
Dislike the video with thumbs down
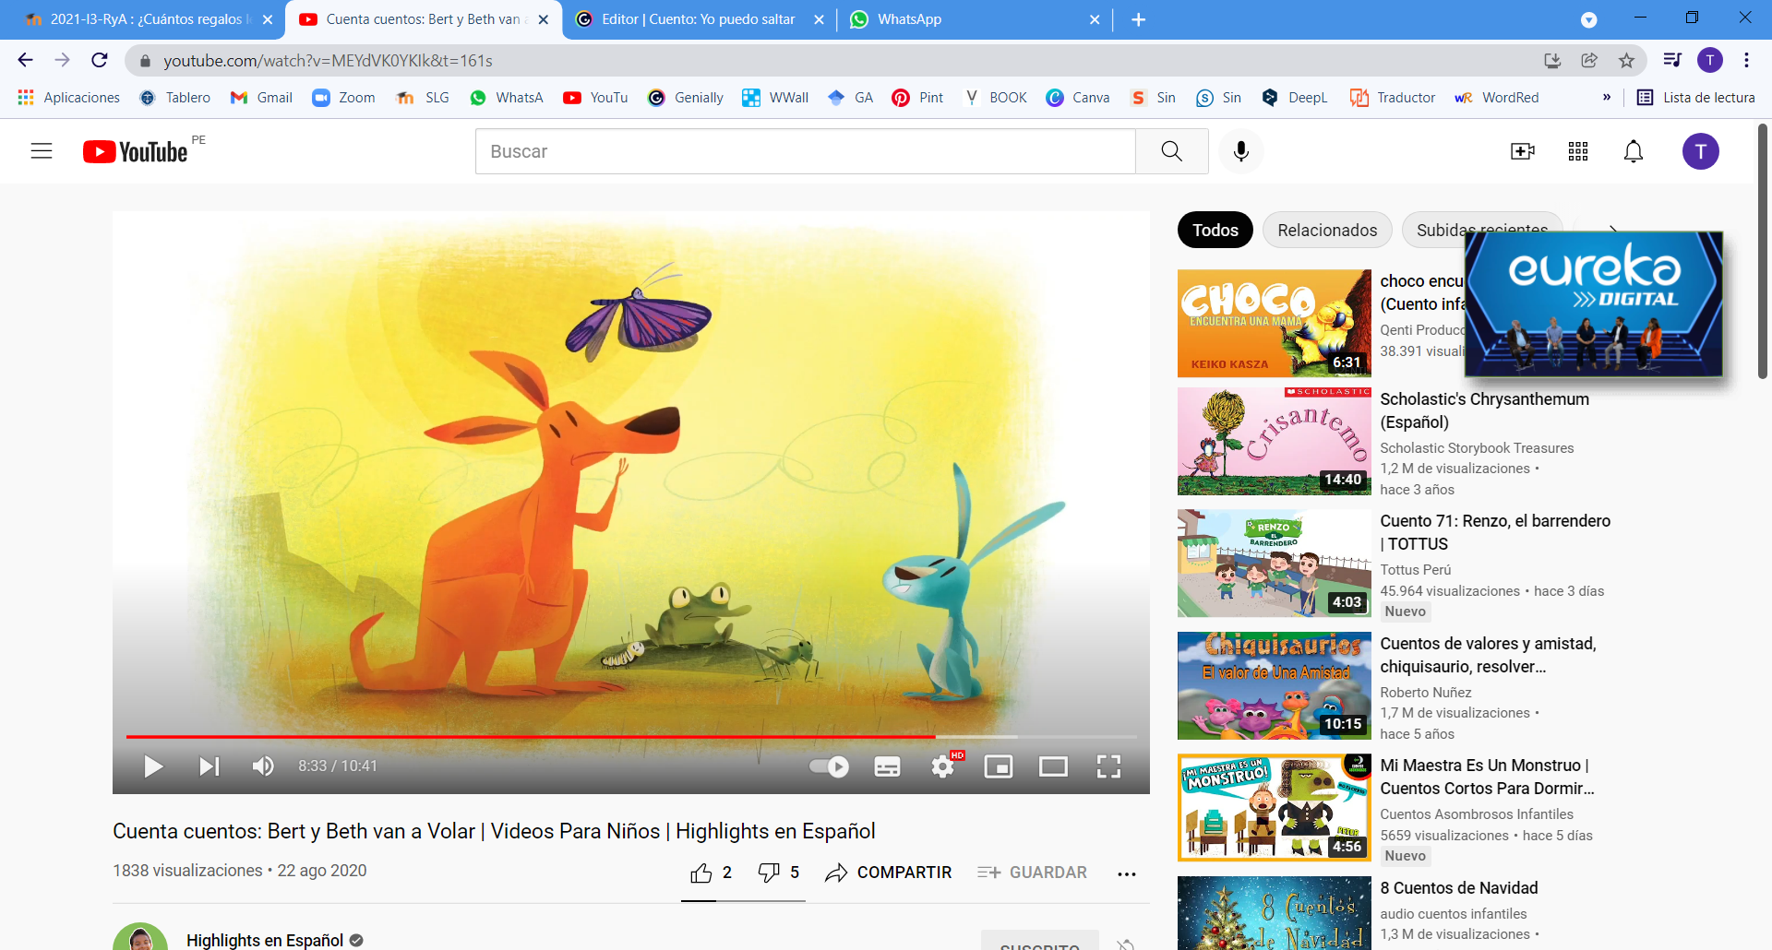click(771, 873)
